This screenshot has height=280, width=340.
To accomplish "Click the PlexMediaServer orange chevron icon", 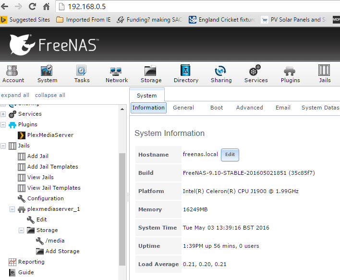I will coord(22,135).
